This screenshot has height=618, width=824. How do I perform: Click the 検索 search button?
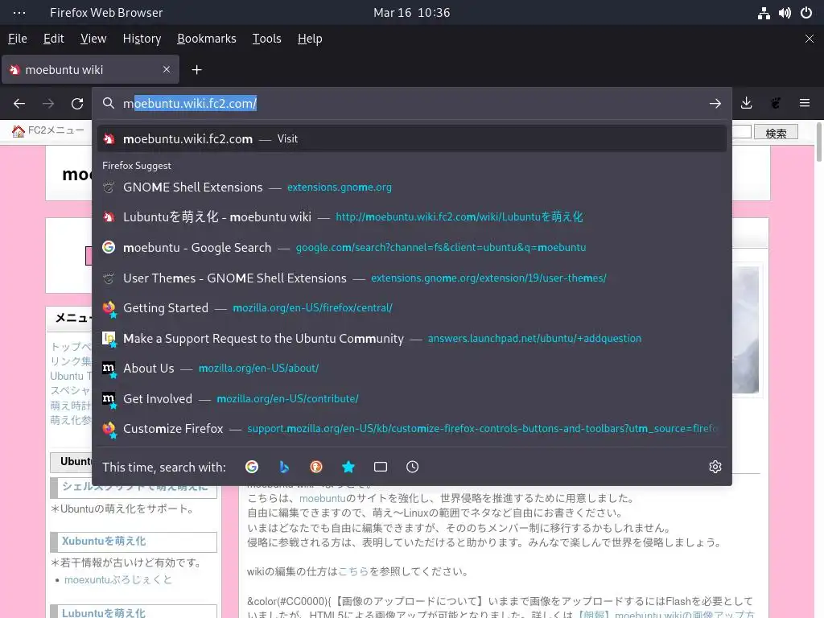pos(776,133)
